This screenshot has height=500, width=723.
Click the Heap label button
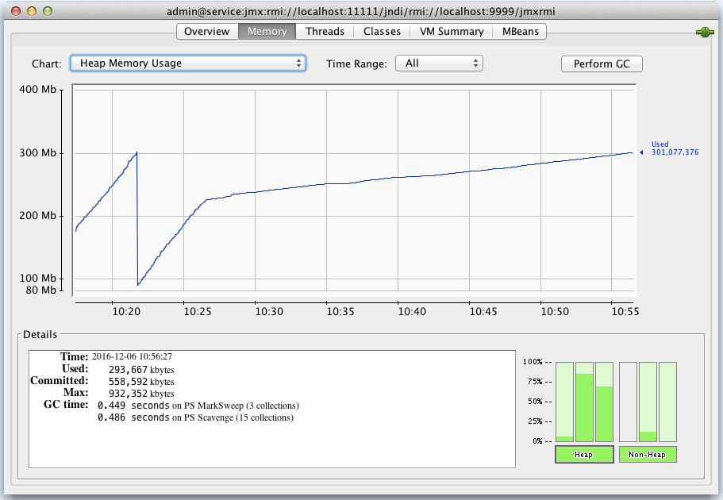click(x=584, y=455)
